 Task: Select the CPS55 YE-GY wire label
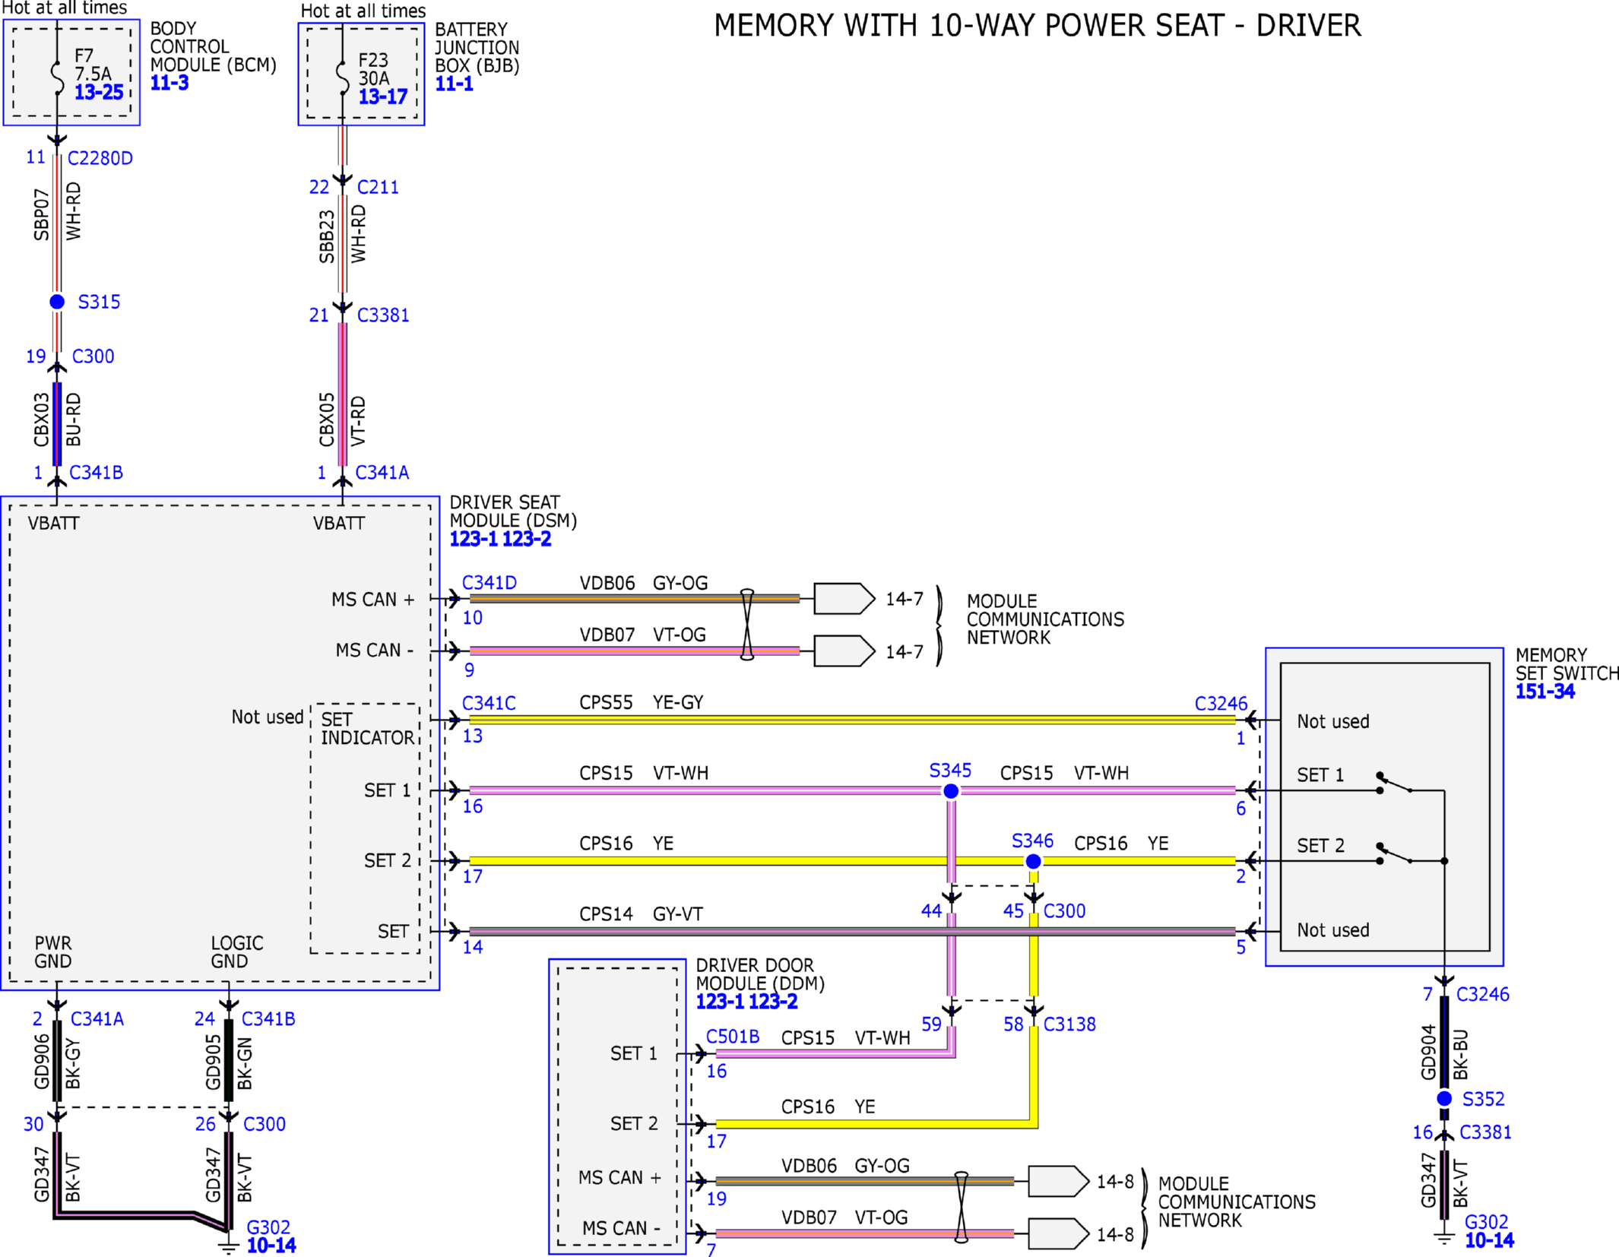point(642,702)
